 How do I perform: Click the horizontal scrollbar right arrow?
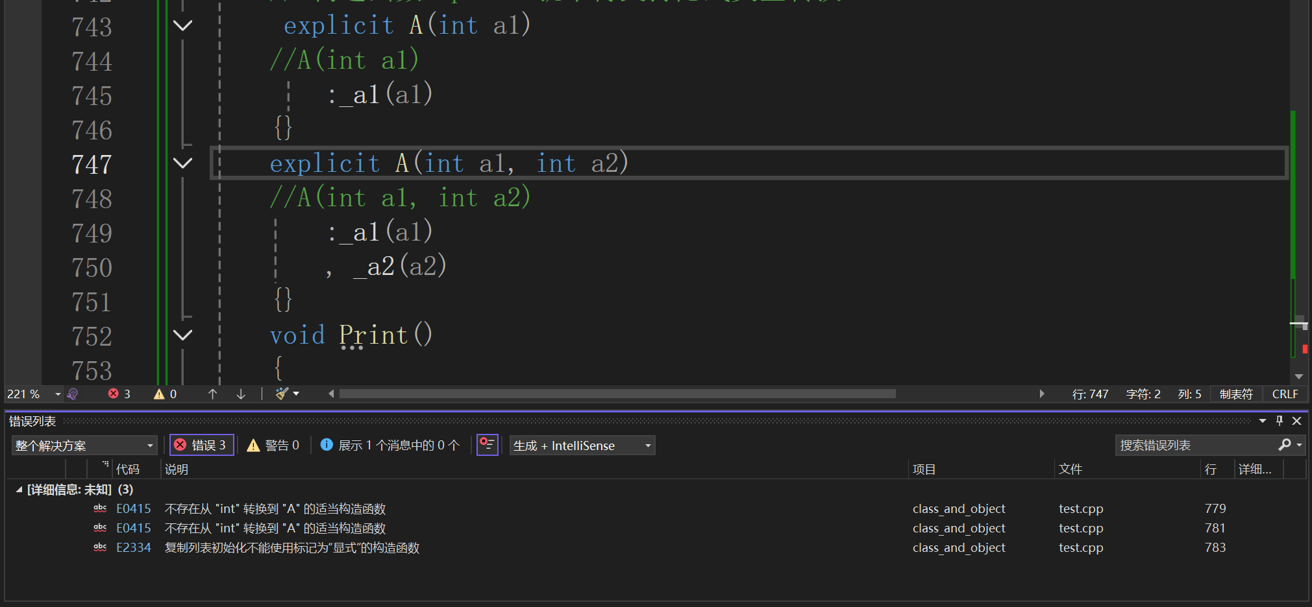click(1041, 394)
